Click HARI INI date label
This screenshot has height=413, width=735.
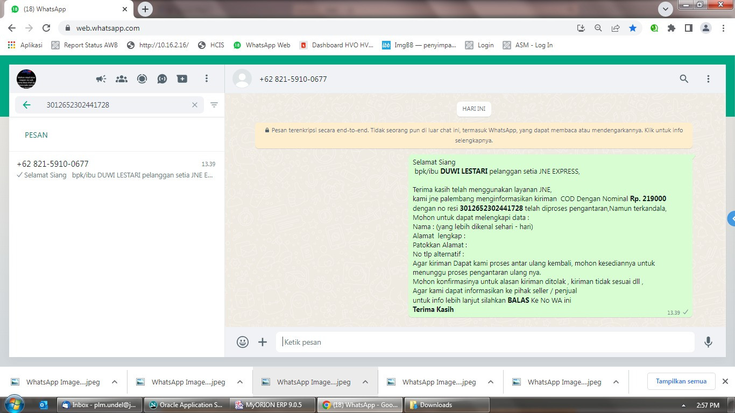click(x=474, y=109)
